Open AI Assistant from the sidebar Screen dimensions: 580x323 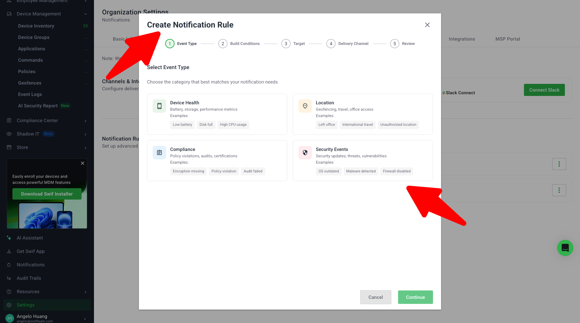30,238
